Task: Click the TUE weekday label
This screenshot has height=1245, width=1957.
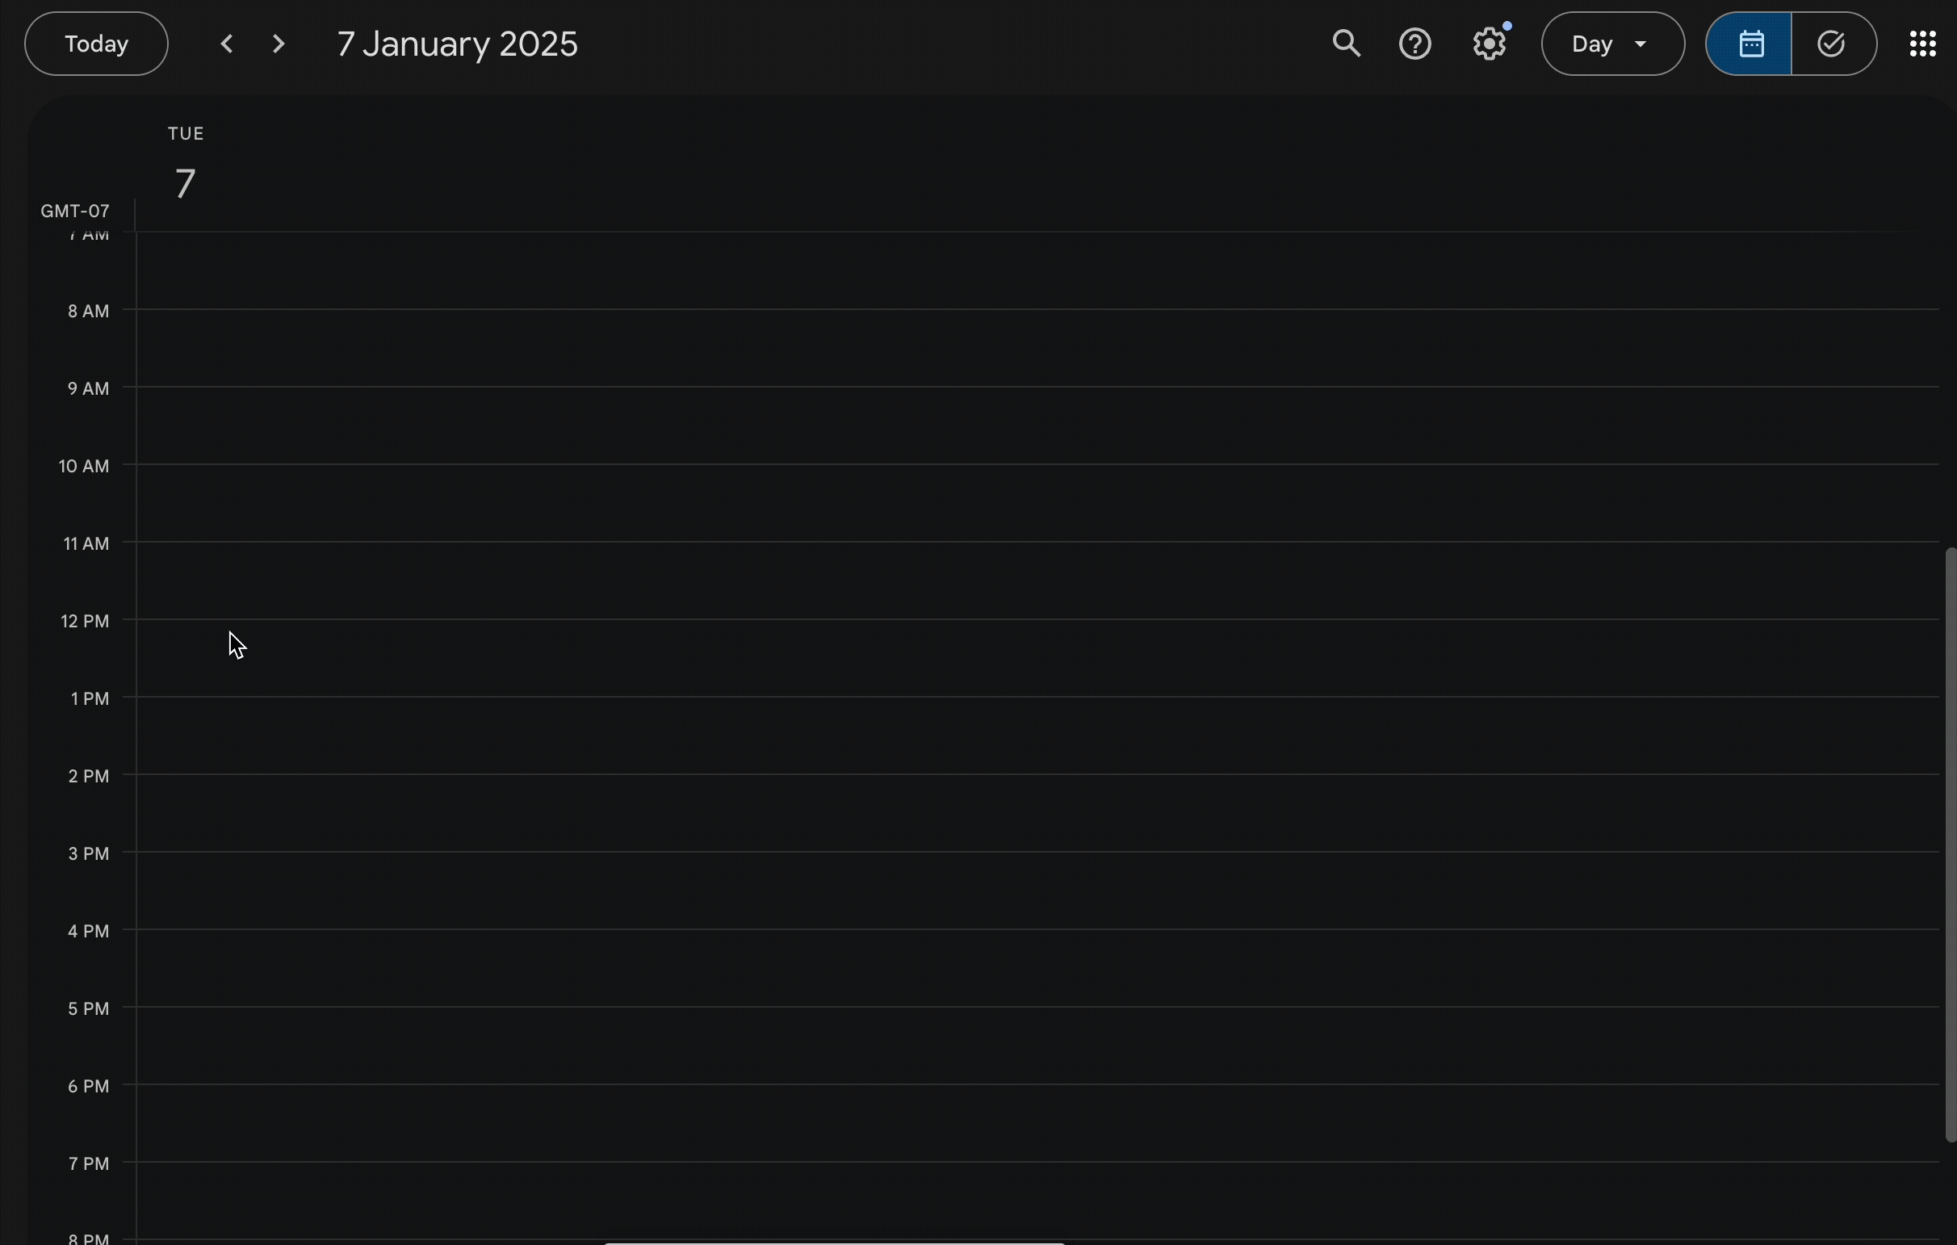Action: click(186, 134)
